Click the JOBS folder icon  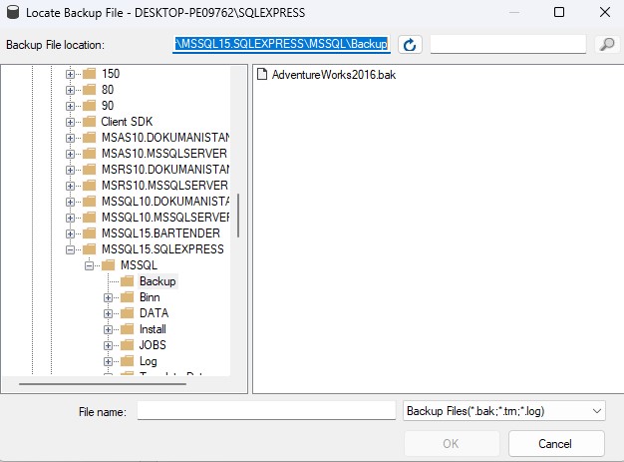tap(127, 345)
